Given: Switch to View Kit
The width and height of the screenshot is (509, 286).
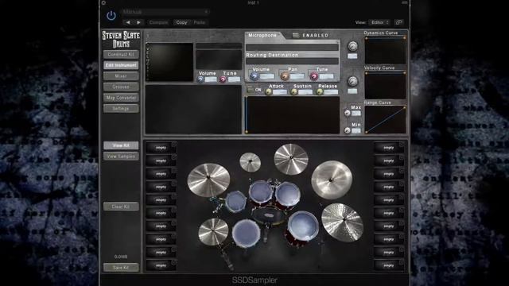Looking at the screenshot, I should click(x=121, y=145).
